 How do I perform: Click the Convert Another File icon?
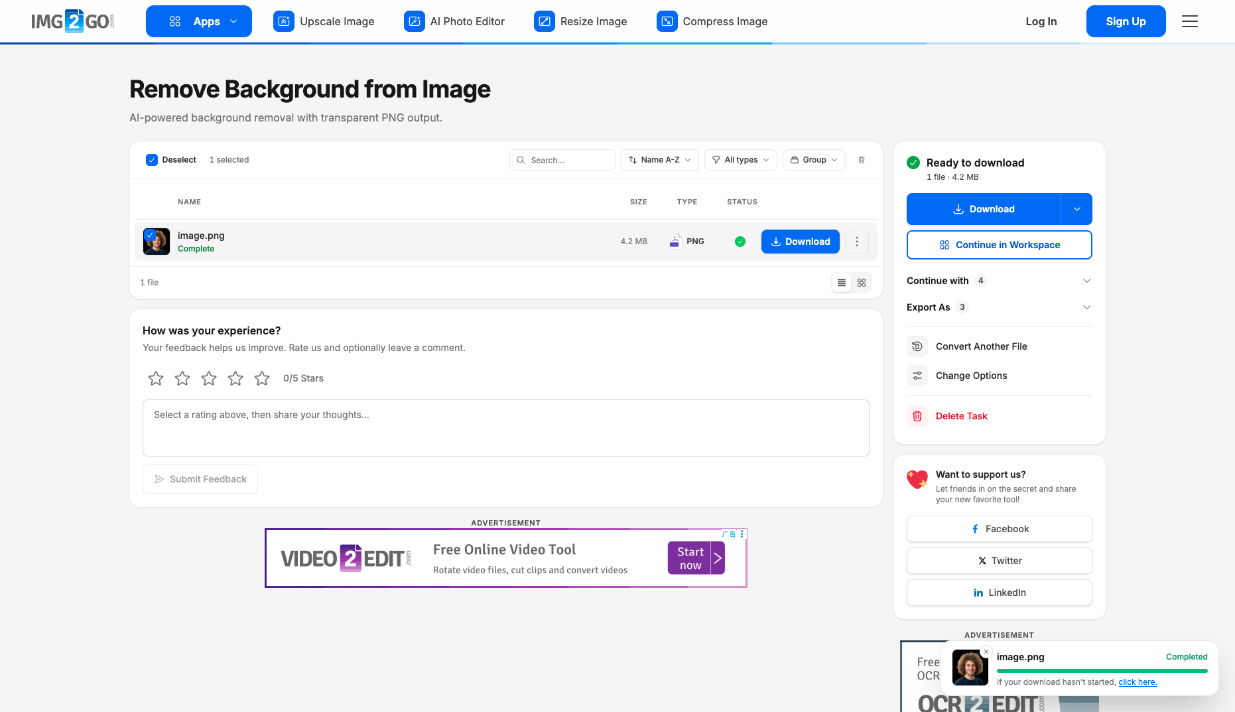pyautogui.click(x=917, y=346)
